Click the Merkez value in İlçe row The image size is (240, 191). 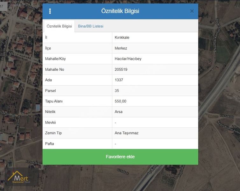pos(121,48)
